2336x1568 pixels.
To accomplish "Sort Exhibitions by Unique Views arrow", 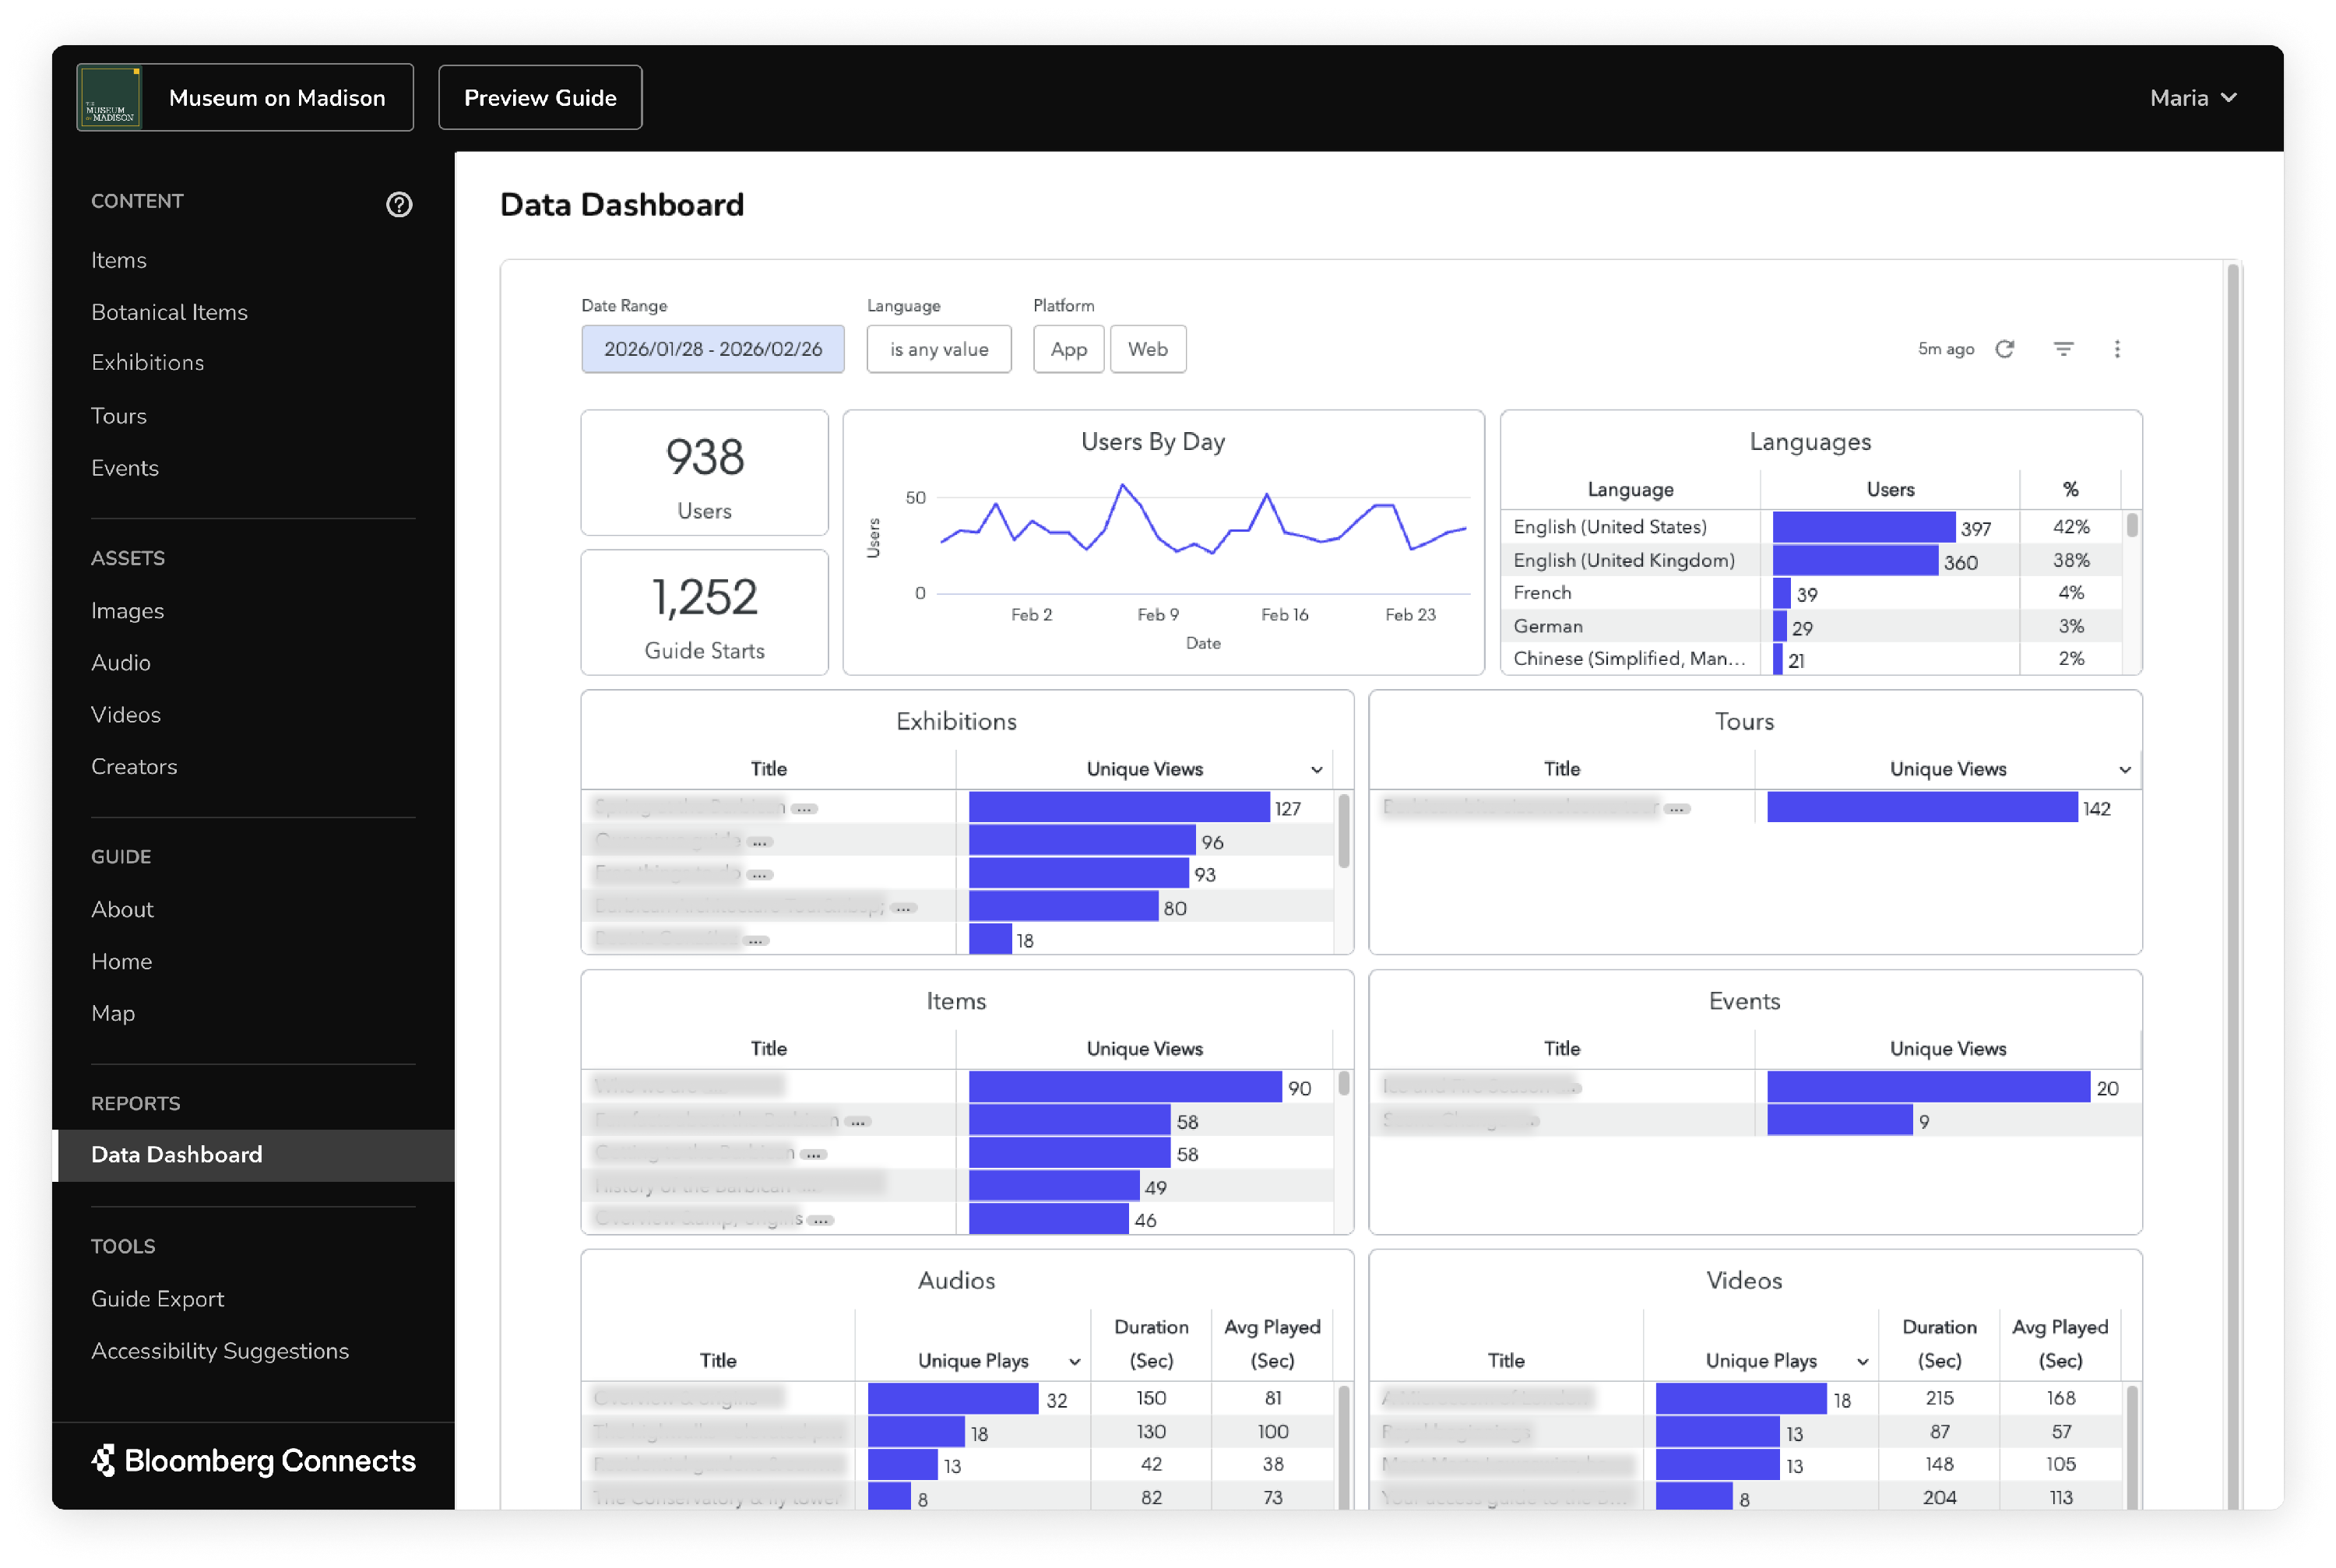I will pos(1316,769).
